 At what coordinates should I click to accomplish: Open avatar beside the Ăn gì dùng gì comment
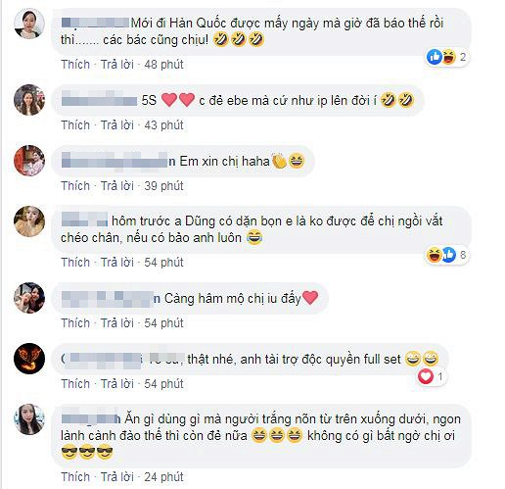pyautogui.click(x=29, y=419)
